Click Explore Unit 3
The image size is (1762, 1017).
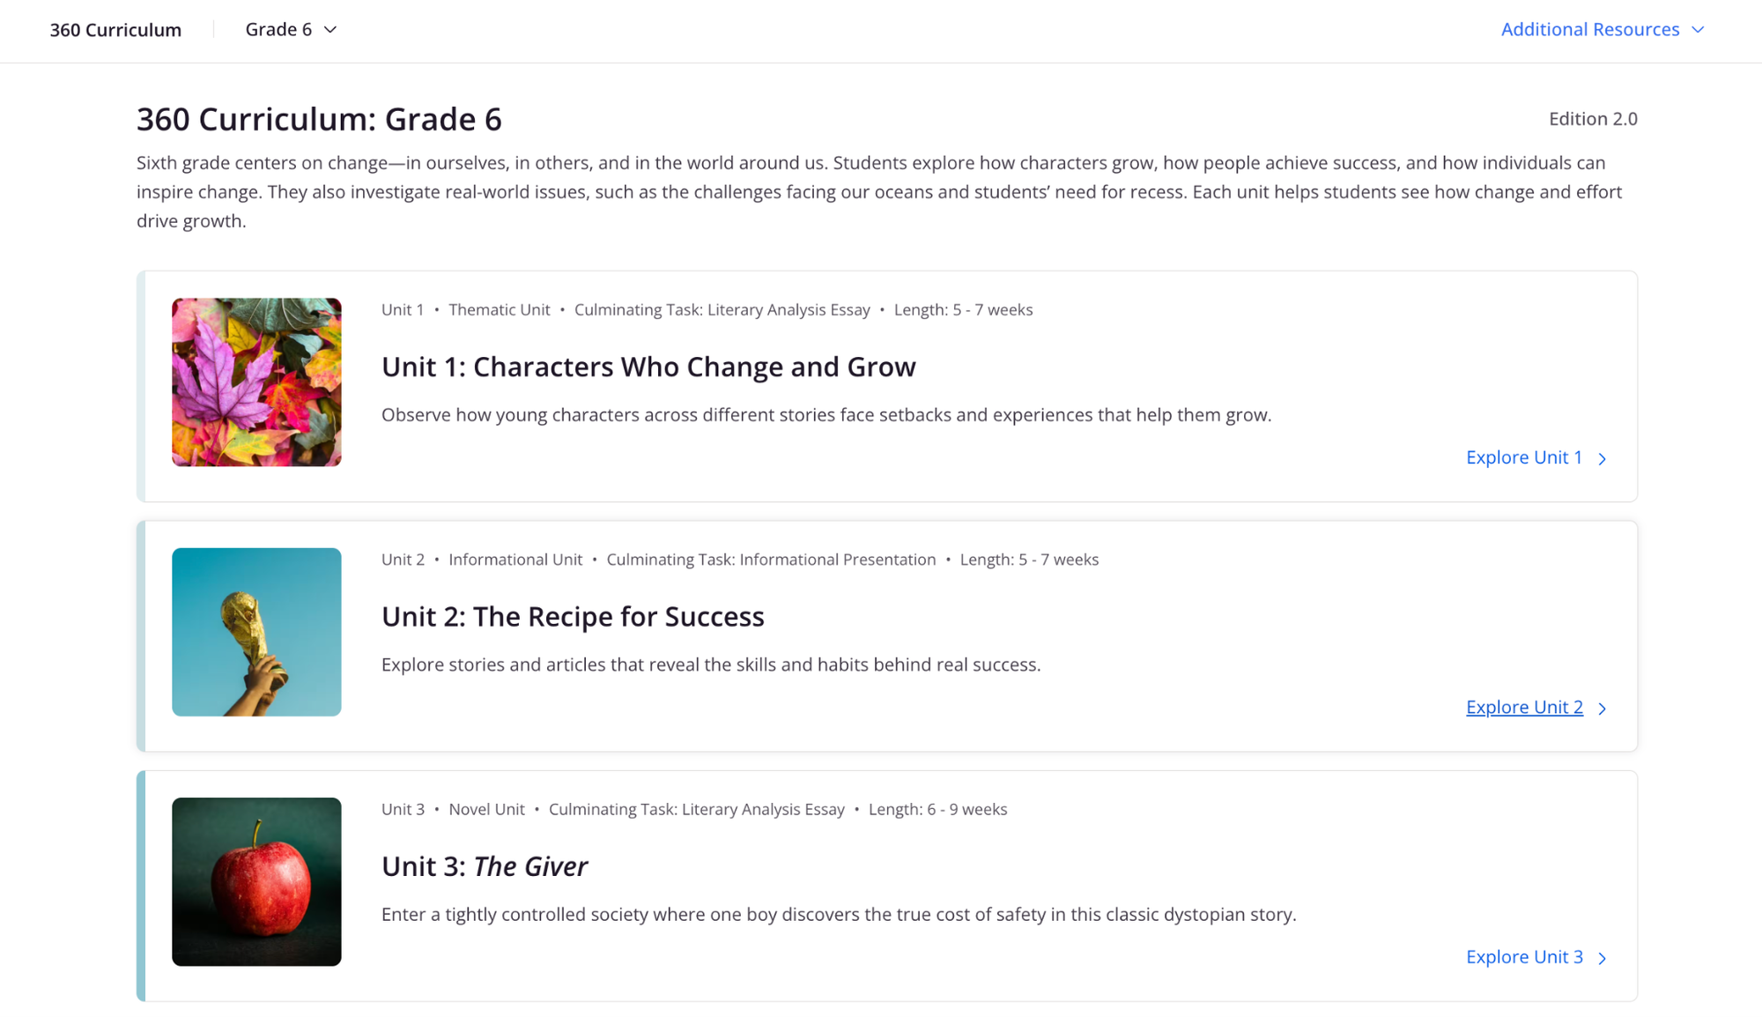click(1525, 957)
